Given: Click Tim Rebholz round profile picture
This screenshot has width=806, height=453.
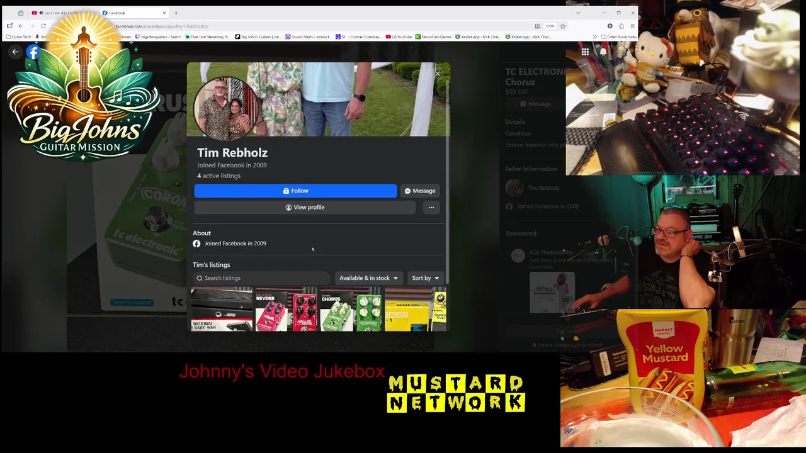Looking at the screenshot, I should click(225, 109).
